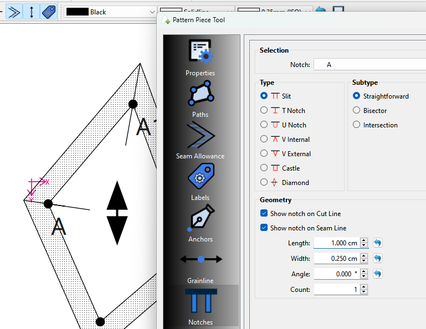Uncheck Show notch on Seam Line
426x329 pixels.
tap(264, 228)
